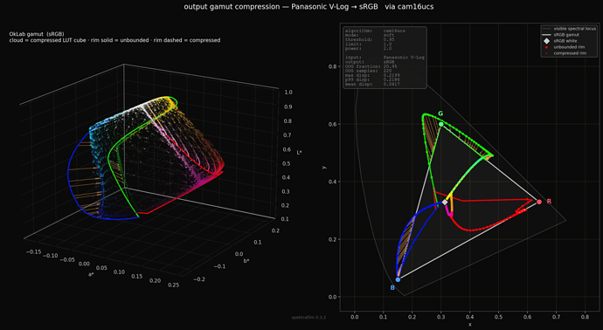Click the red R primary marker
The width and height of the screenshot is (603, 330).
point(539,202)
